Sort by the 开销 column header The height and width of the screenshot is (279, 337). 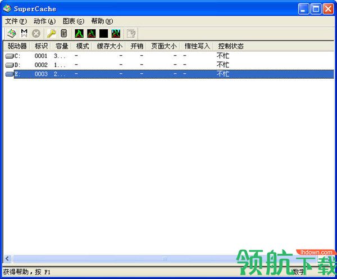(x=136, y=46)
